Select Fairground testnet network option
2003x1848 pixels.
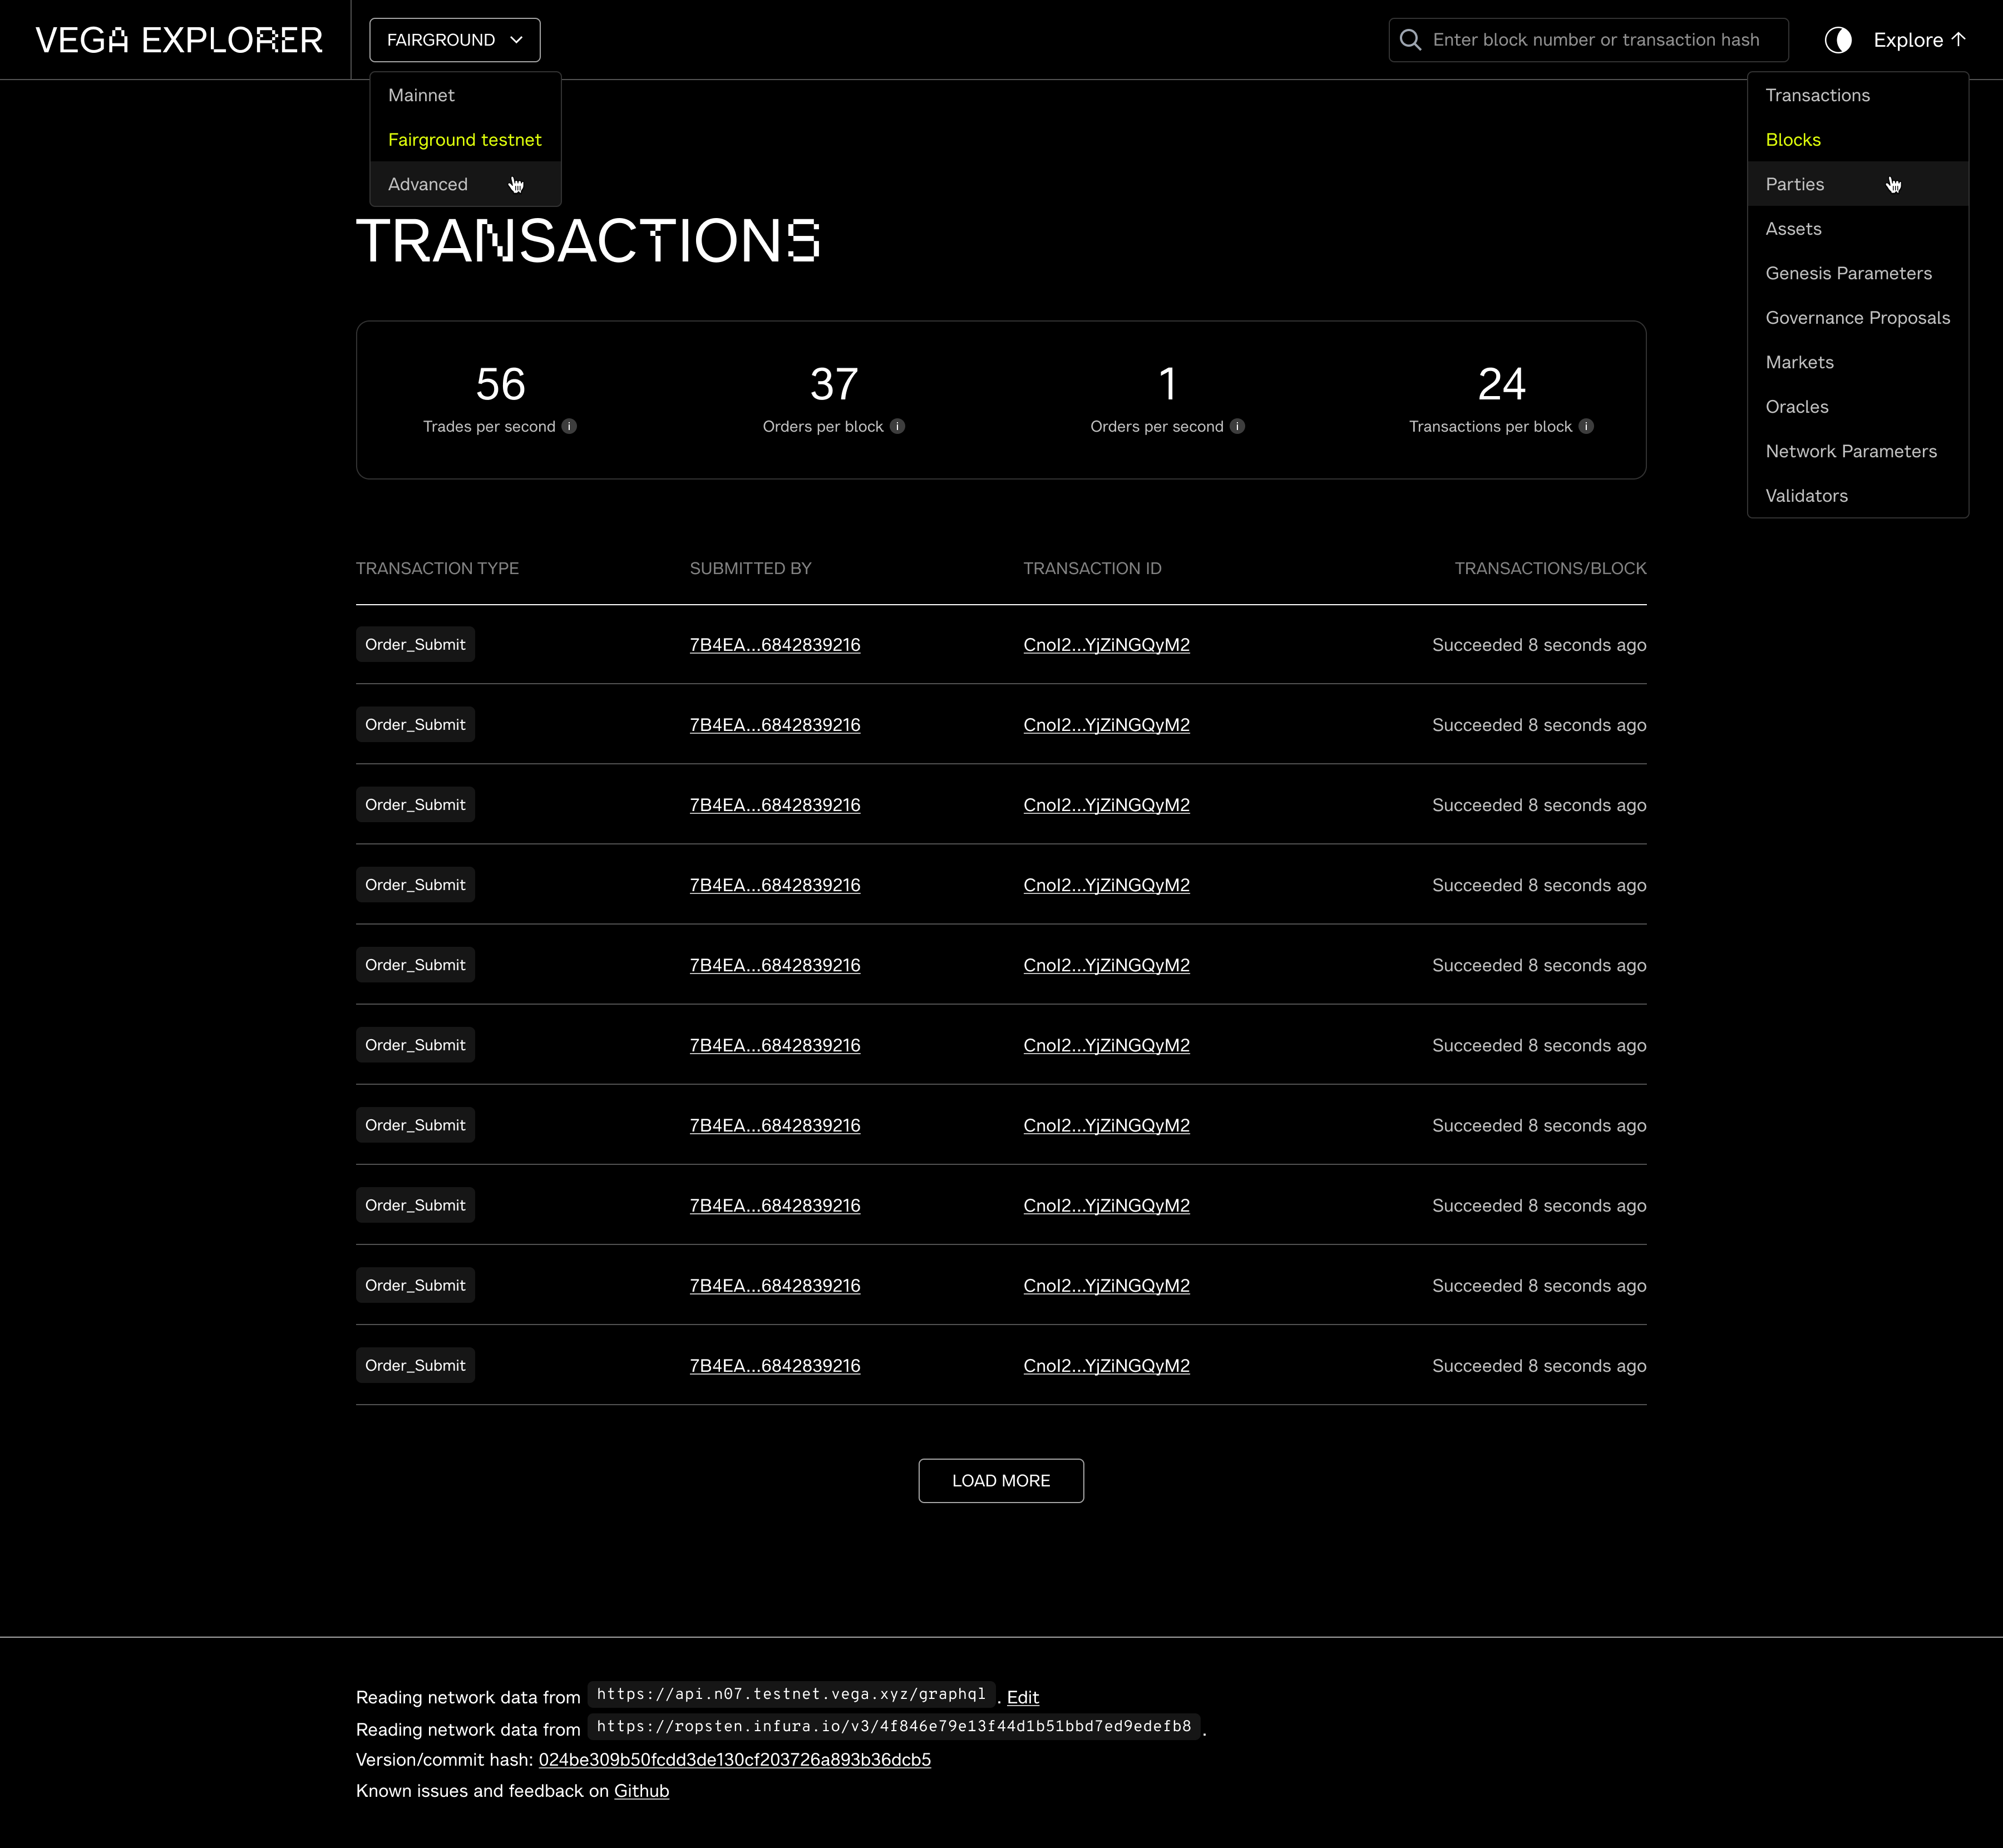pyautogui.click(x=465, y=140)
